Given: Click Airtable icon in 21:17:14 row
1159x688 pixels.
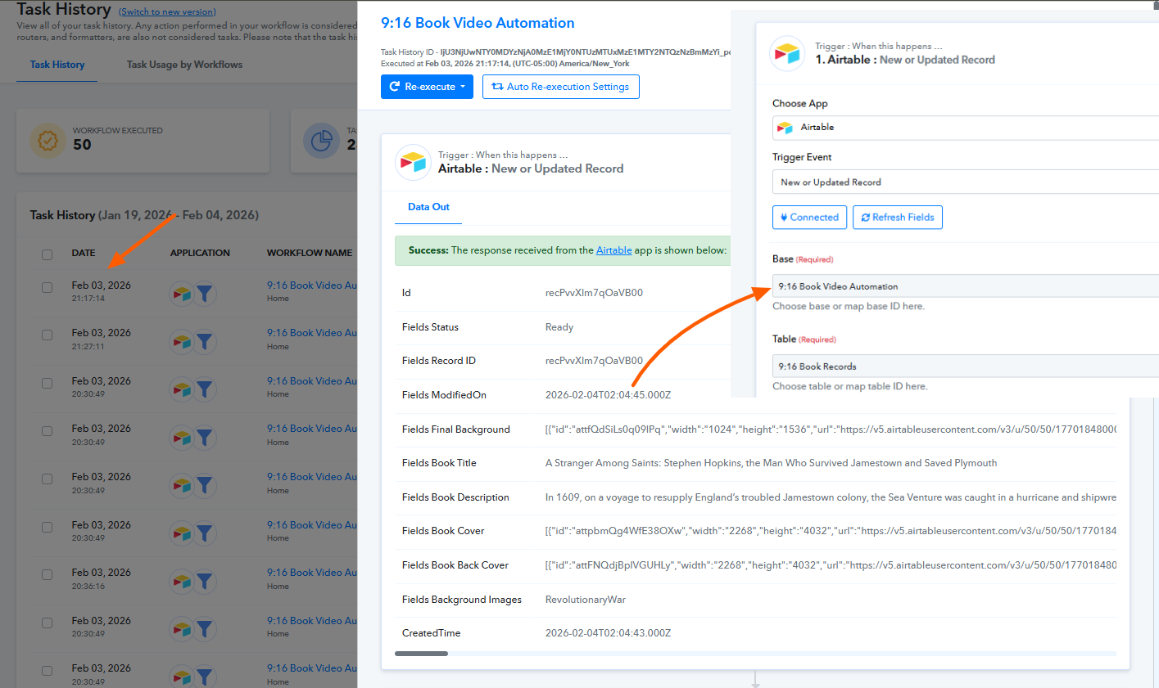Looking at the screenshot, I should (x=181, y=293).
